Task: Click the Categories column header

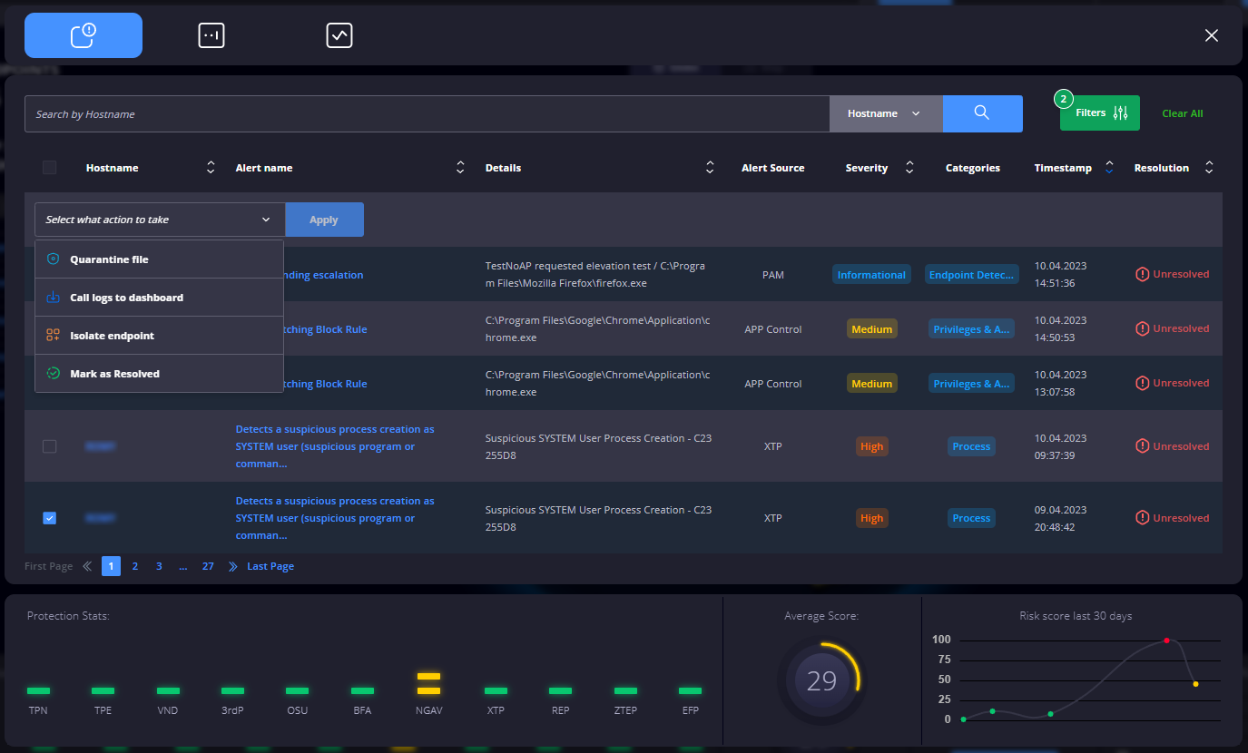Action: (972, 168)
